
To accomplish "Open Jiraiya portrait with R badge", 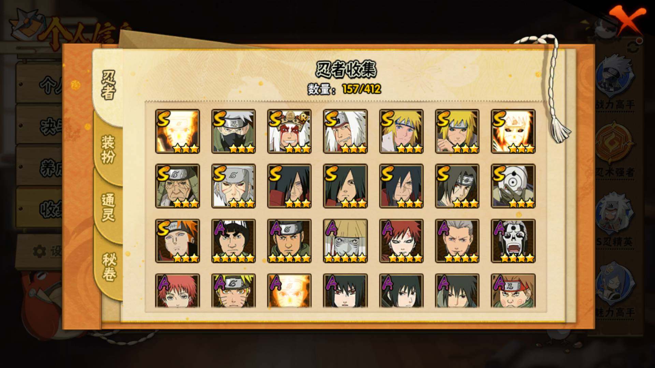I will (289, 131).
